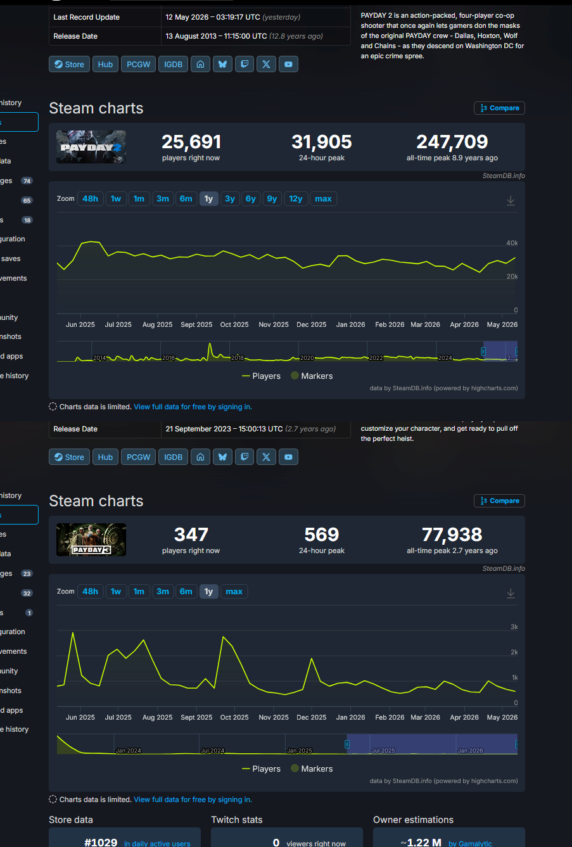Set PAYDAY 2 chart zoom to 6m
Image resolution: width=572 pixels, height=847 pixels.
click(186, 199)
